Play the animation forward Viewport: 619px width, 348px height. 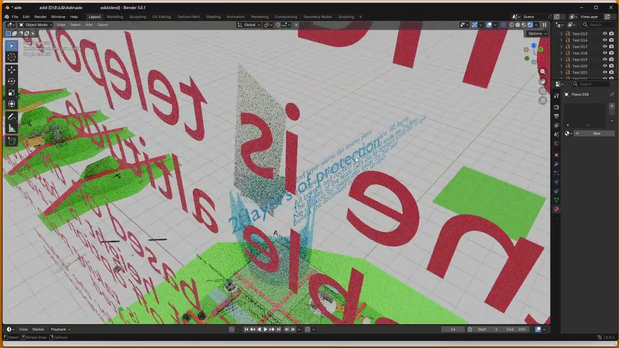click(x=265, y=329)
